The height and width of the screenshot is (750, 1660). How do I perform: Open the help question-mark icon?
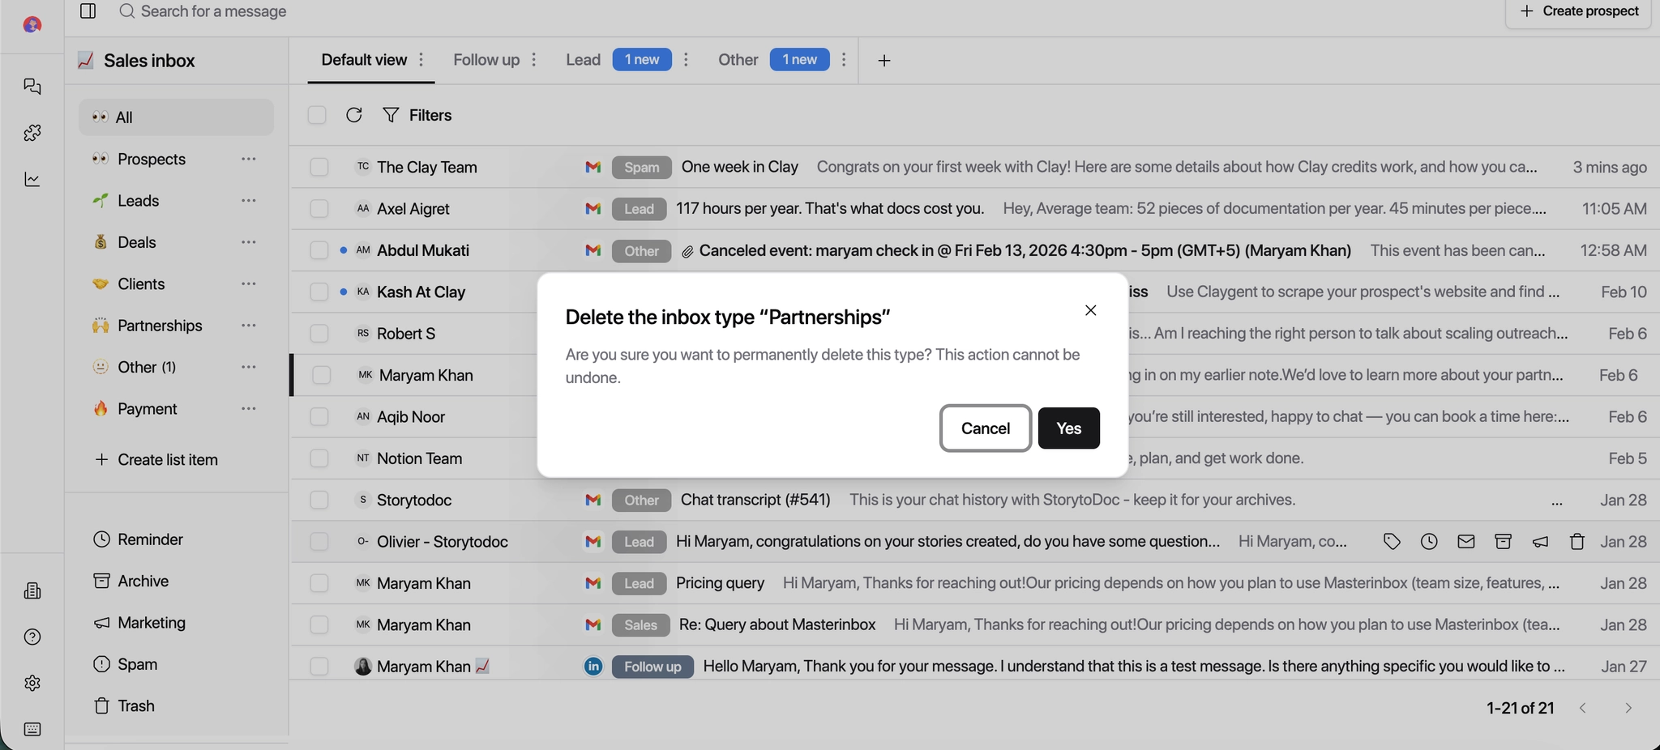32,637
